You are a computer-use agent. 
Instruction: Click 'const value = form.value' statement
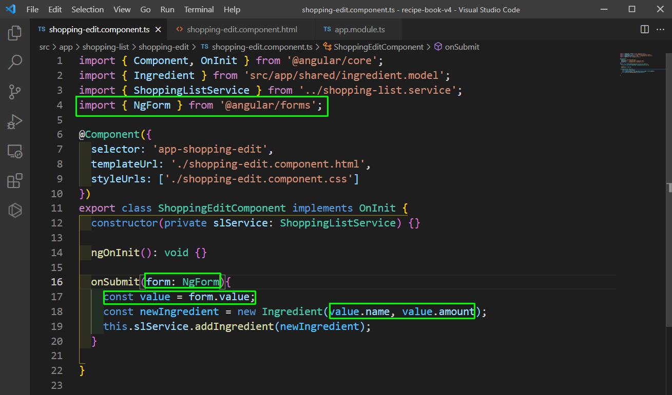tap(179, 297)
